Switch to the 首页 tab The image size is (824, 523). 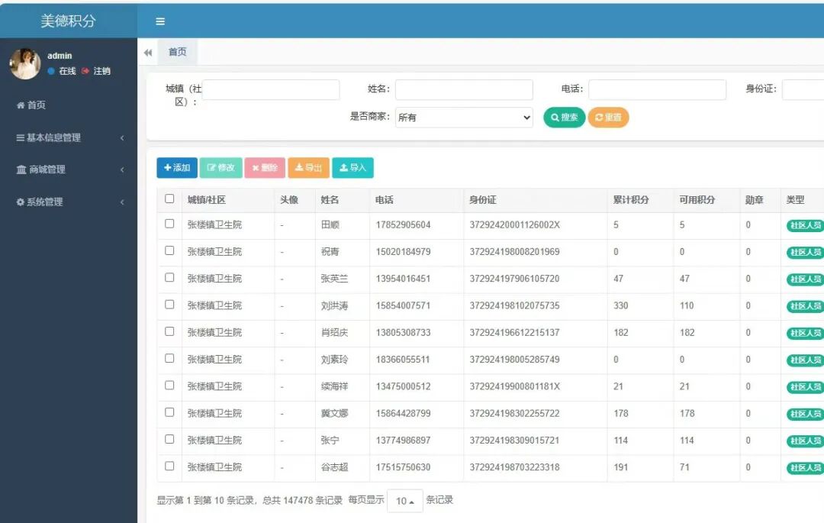(177, 51)
